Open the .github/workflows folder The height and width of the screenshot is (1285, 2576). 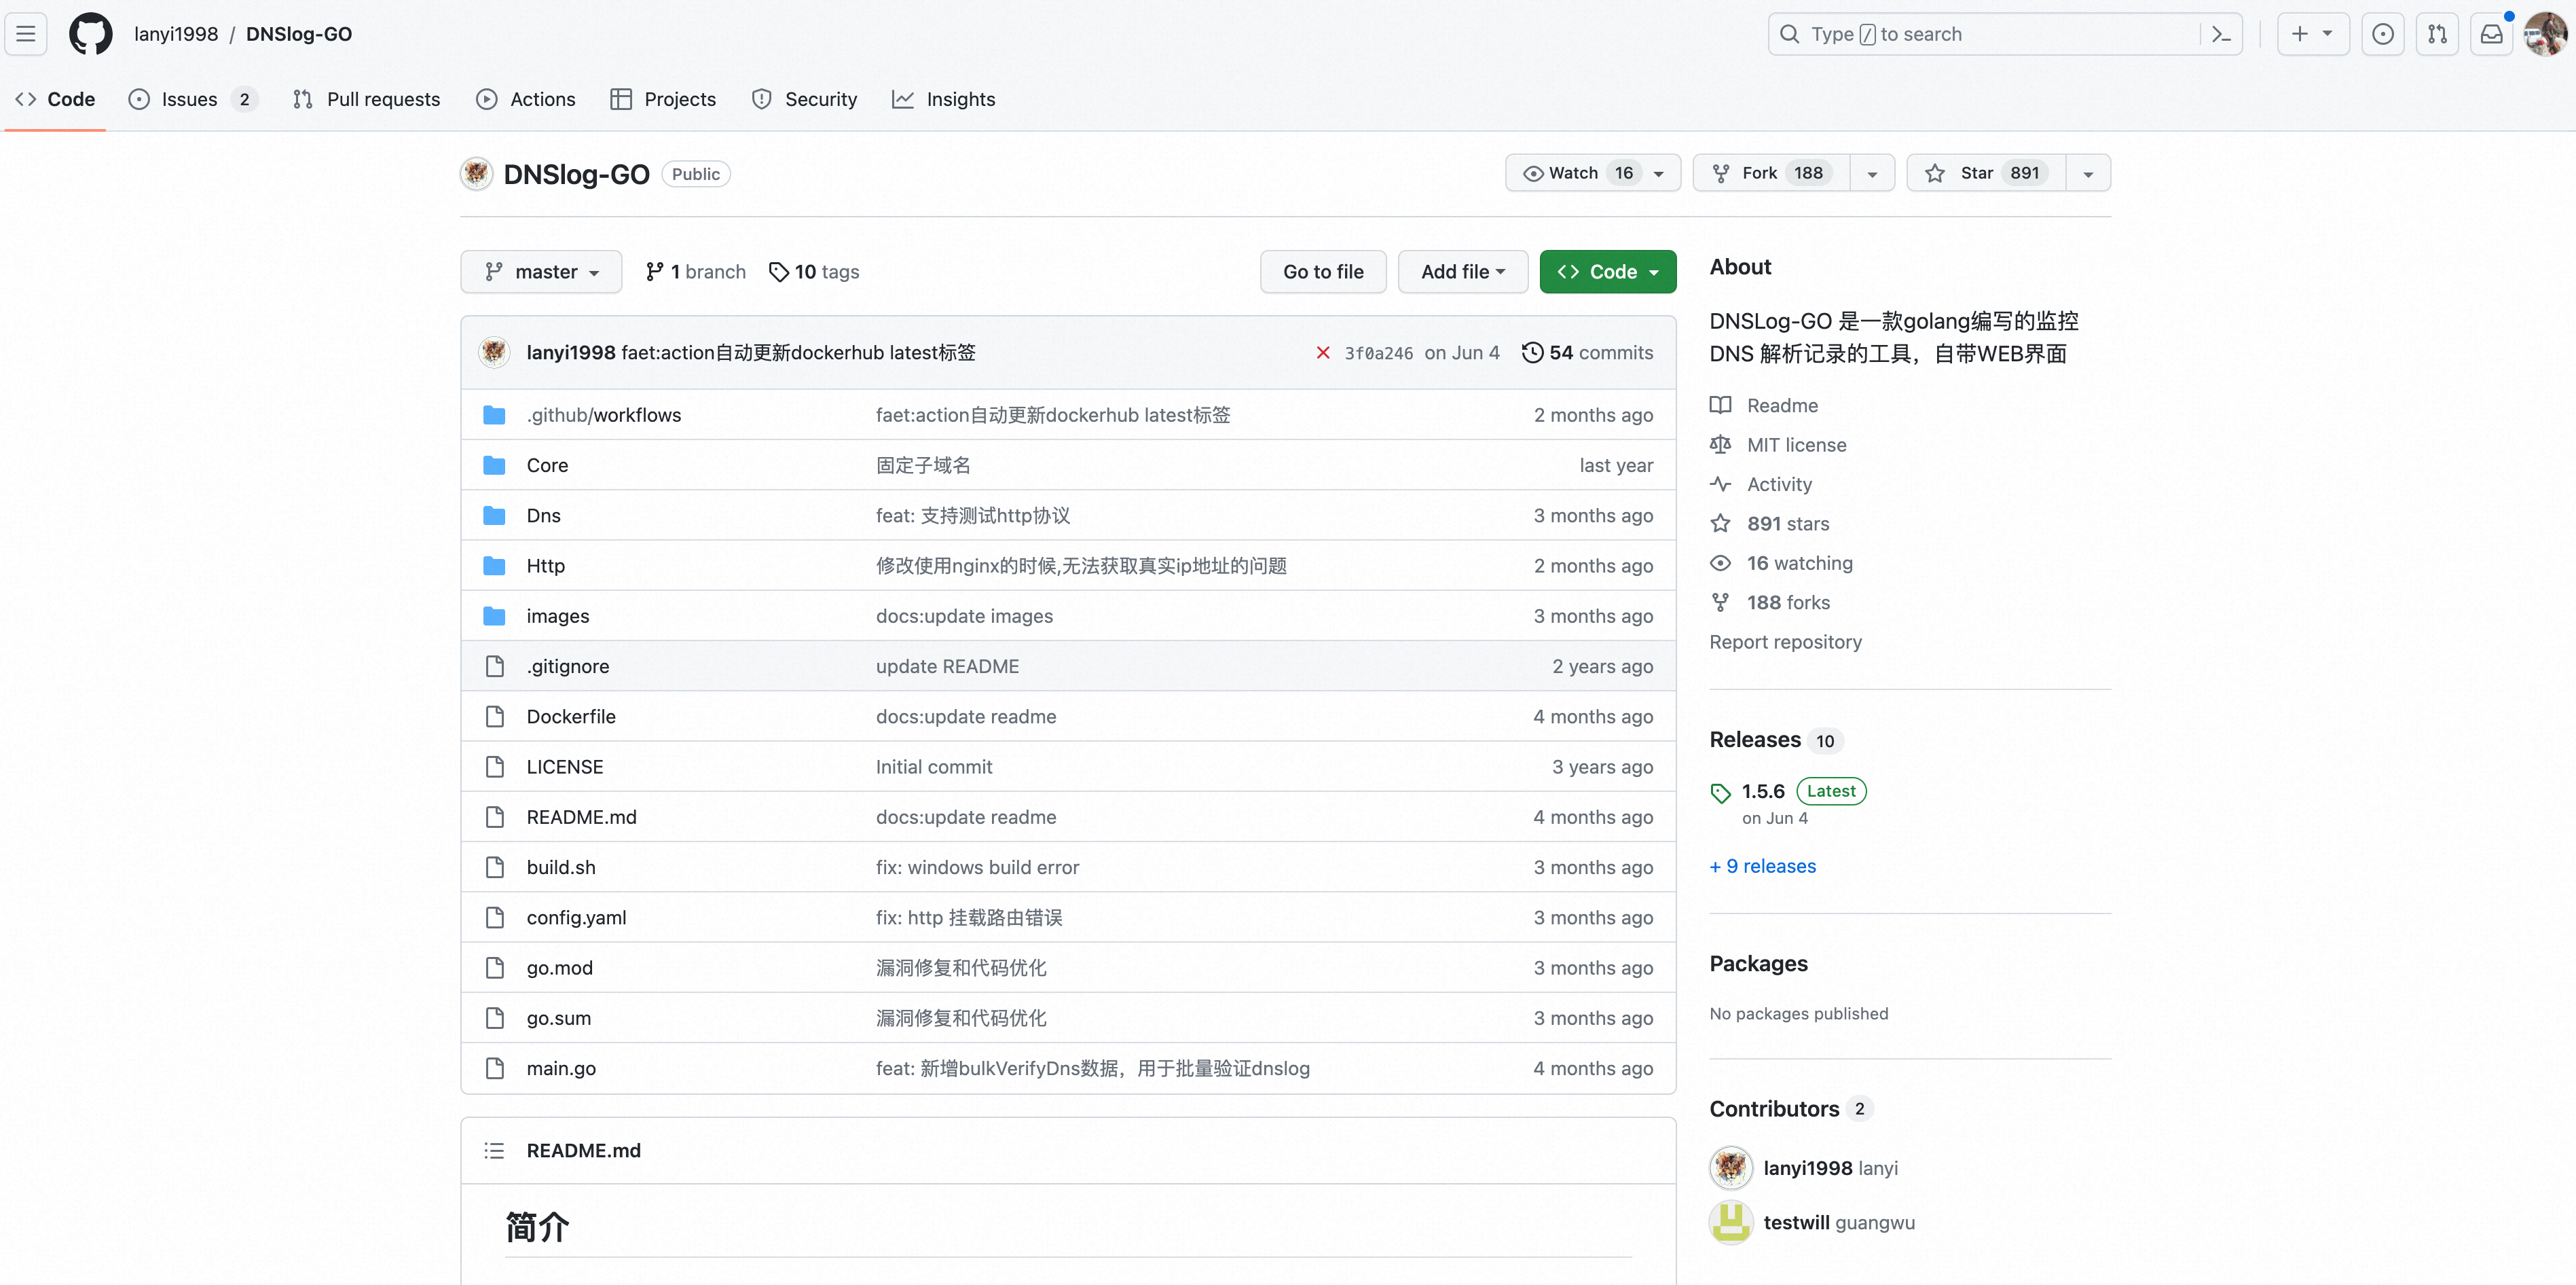pyautogui.click(x=604, y=415)
